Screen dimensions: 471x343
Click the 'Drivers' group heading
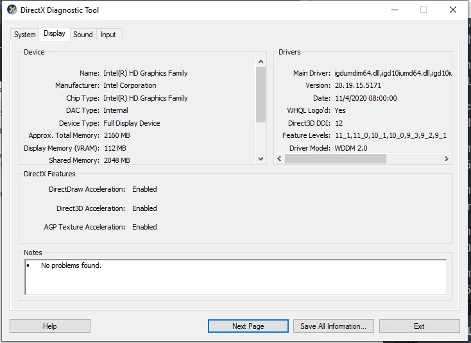click(x=289, y=52)
